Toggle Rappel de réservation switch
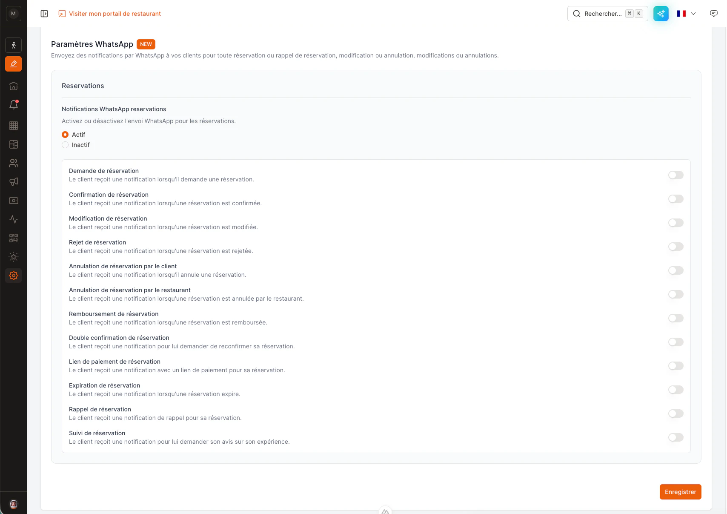The image size is (727, 514). (x=676, y=413)
